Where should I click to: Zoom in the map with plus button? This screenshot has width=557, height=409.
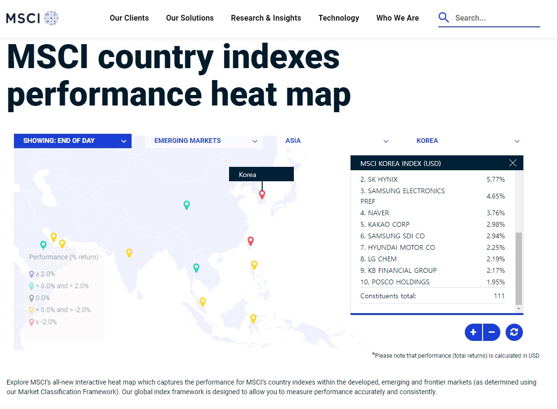coord(473,332)
